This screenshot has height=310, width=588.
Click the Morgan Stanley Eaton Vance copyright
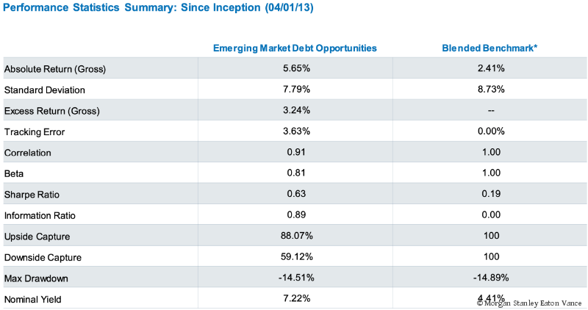point(529,302)
